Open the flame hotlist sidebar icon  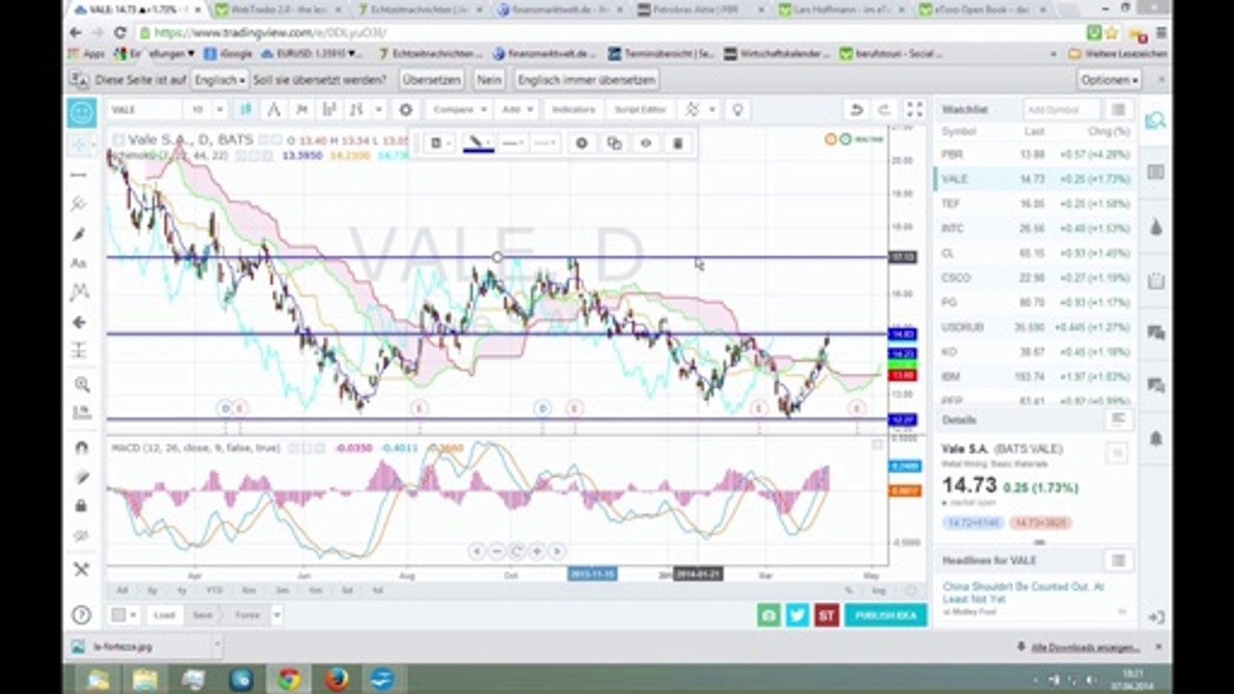(1155, 227)
